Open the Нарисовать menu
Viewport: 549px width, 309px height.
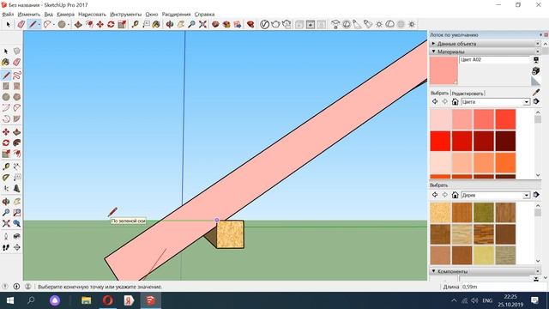click(92, 15)
